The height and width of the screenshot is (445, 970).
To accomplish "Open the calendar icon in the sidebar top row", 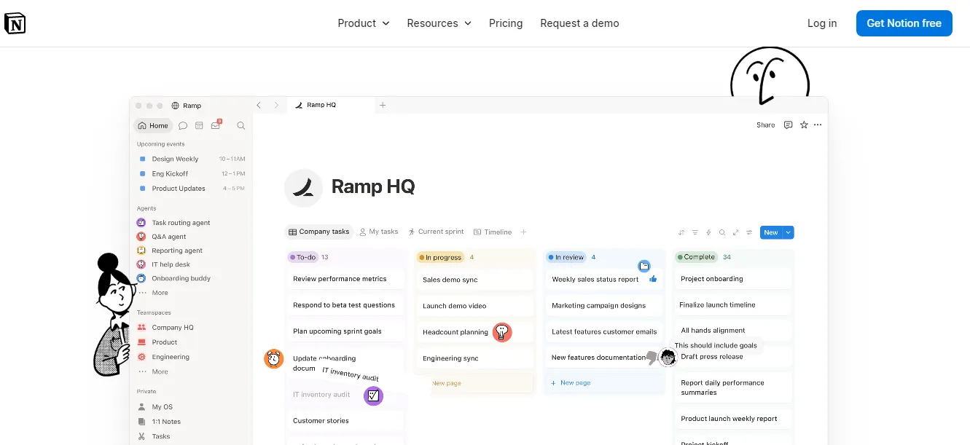I will pos(199,126).
